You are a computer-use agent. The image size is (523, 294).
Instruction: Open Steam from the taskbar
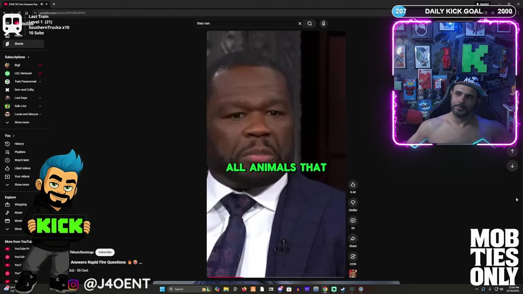coord(343,289)
